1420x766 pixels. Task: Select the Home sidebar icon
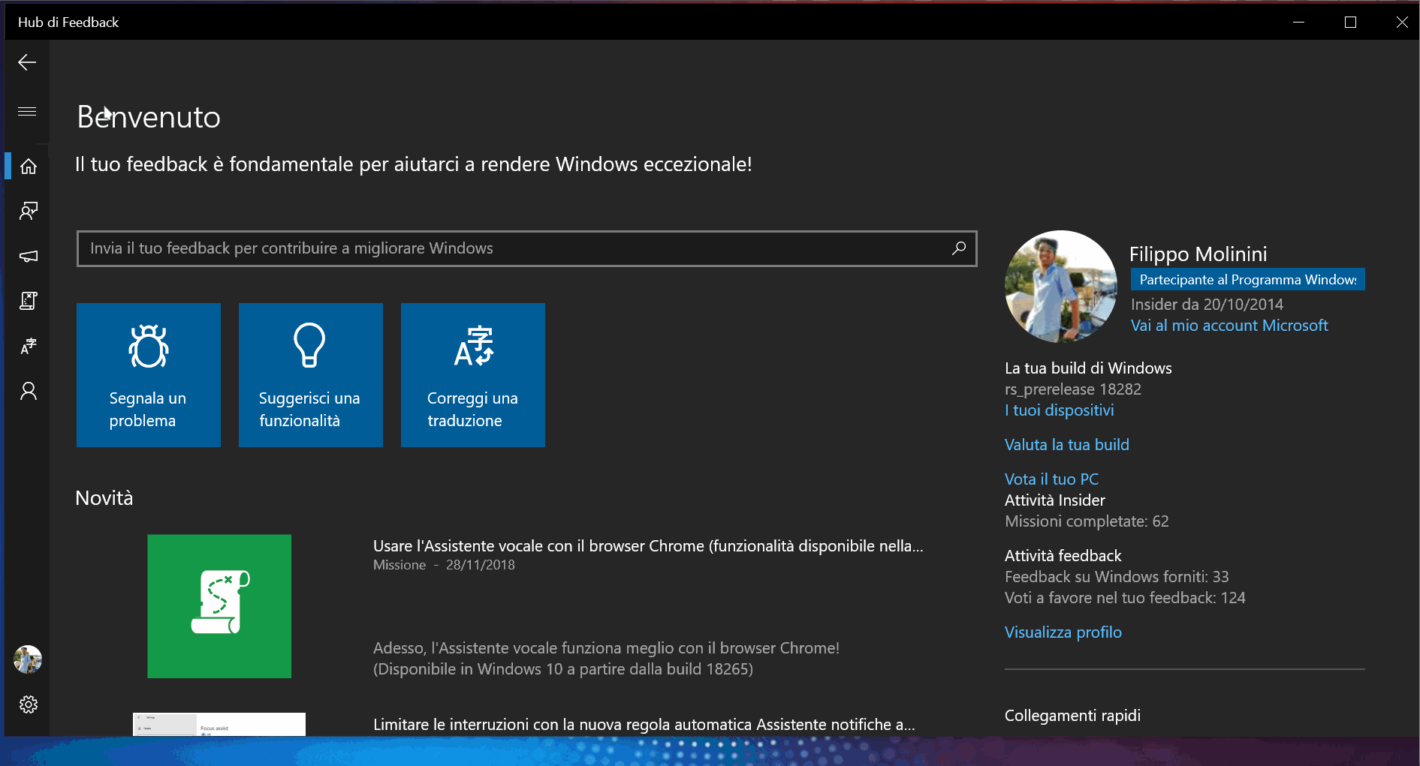coord(29,166)
